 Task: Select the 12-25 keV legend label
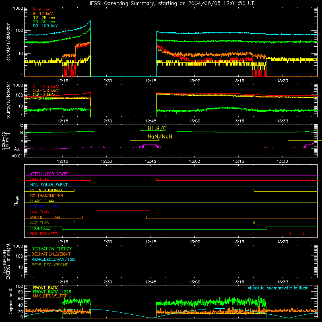44,18
